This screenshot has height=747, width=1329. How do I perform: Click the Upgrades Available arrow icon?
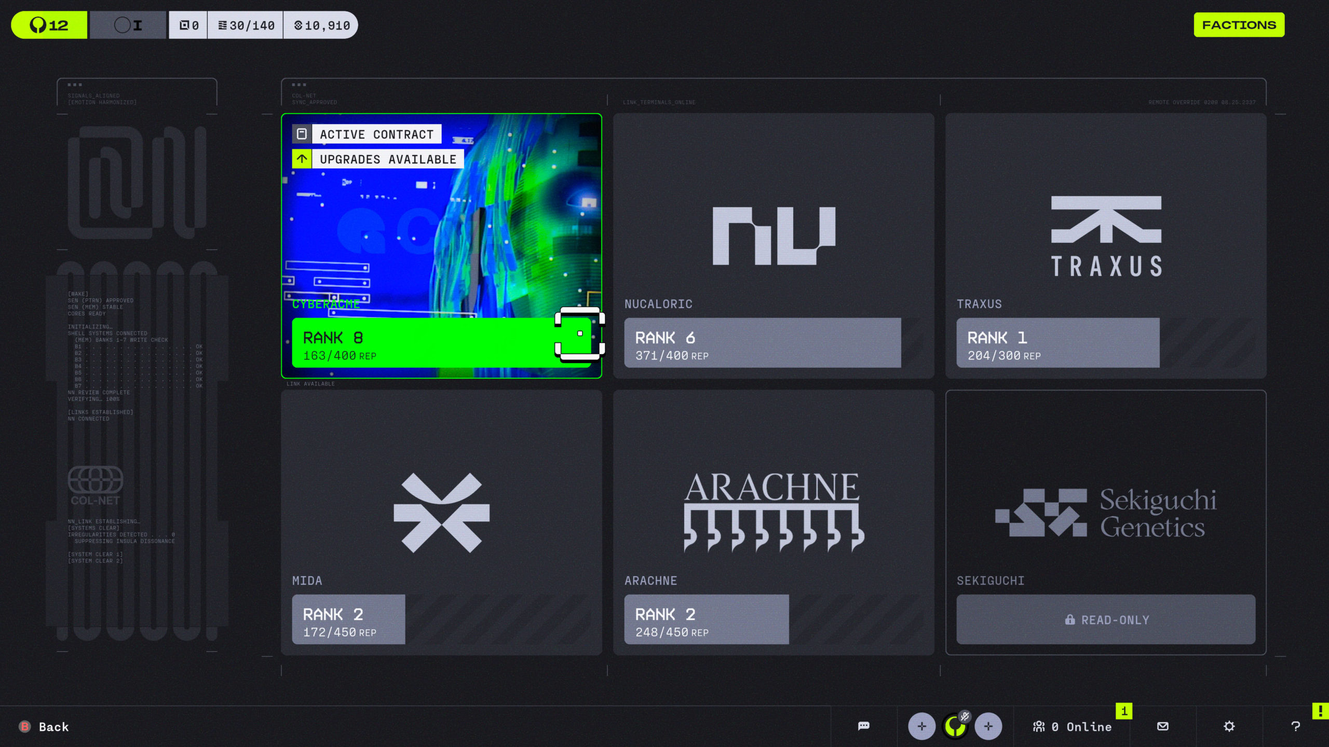pos(302,159)
